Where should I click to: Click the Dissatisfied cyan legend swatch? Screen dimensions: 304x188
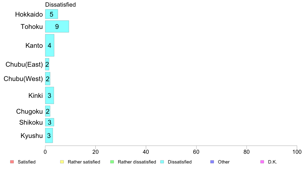tap(162, 162)
